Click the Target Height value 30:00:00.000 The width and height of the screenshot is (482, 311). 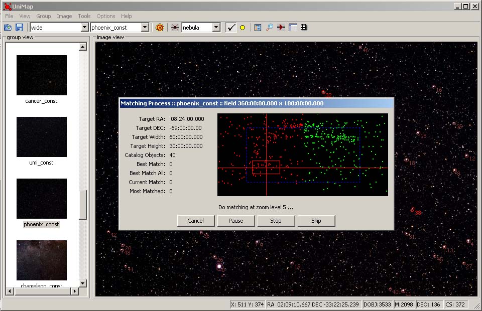186,146
